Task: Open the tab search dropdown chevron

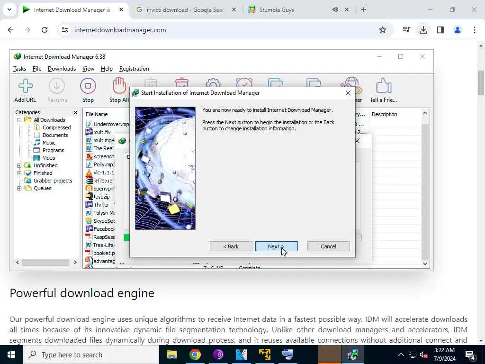Action: (9, 9)
